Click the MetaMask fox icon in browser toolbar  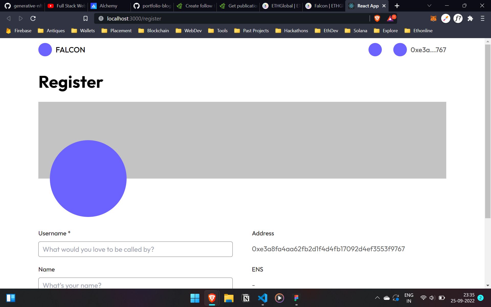433,18
